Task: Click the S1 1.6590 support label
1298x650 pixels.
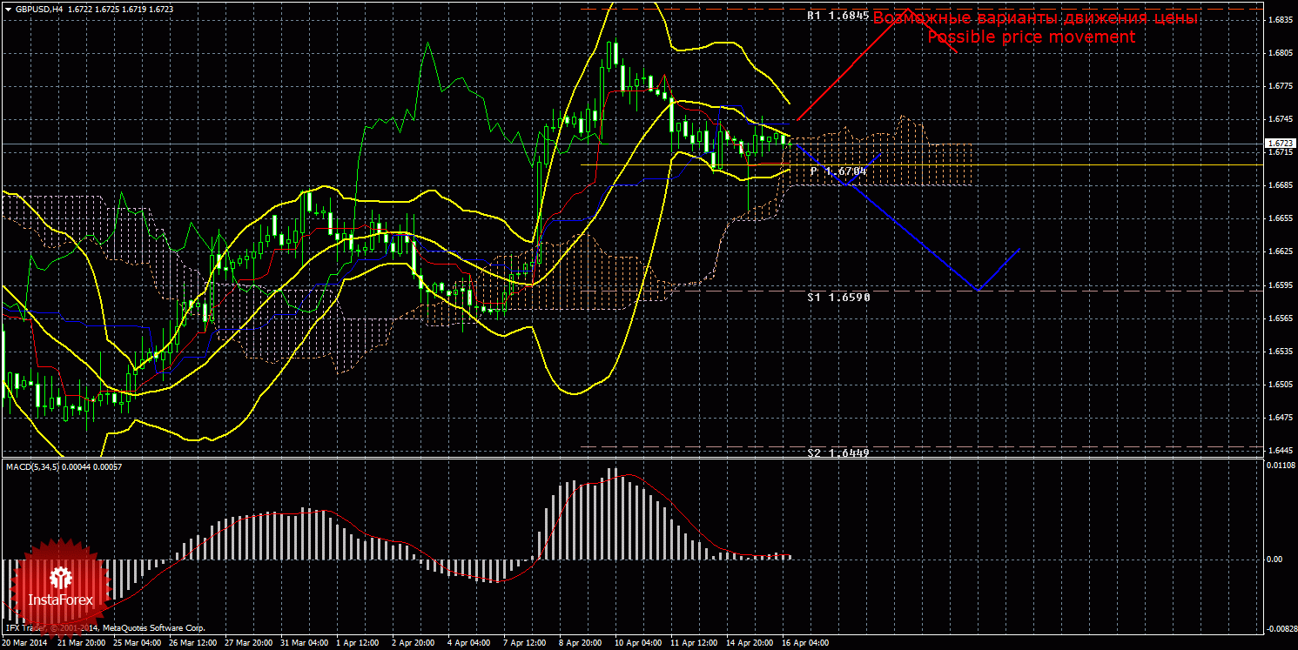Action: (837, 297)
